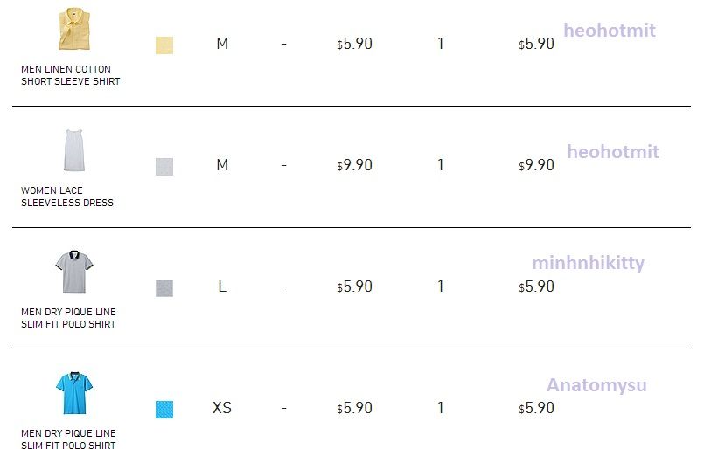Click the blue polo shirt thumbnail

[74, 392]
